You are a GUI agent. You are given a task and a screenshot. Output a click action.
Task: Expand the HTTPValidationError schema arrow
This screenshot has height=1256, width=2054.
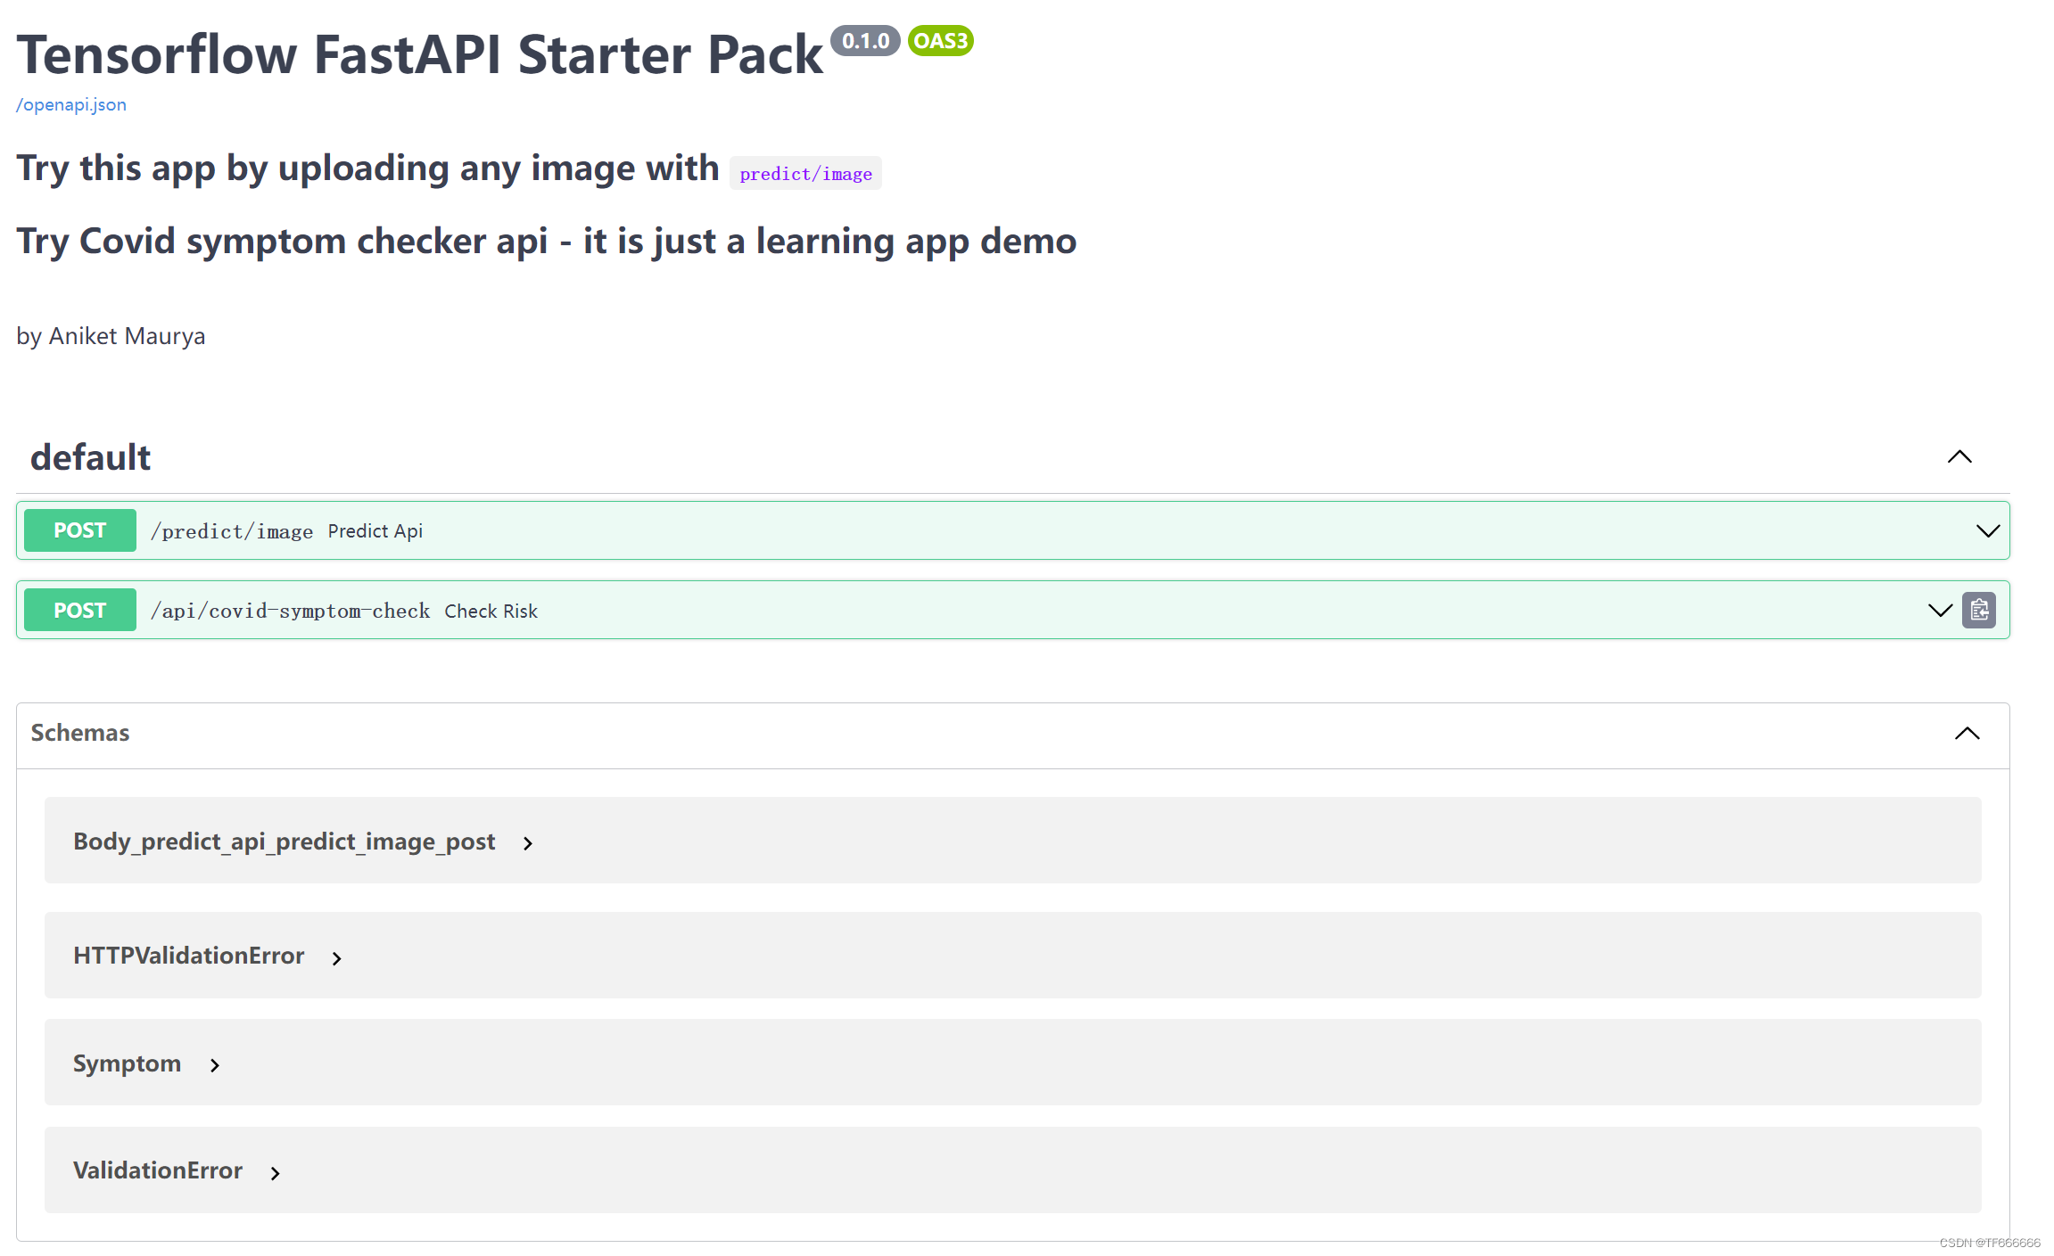point(337,958)
